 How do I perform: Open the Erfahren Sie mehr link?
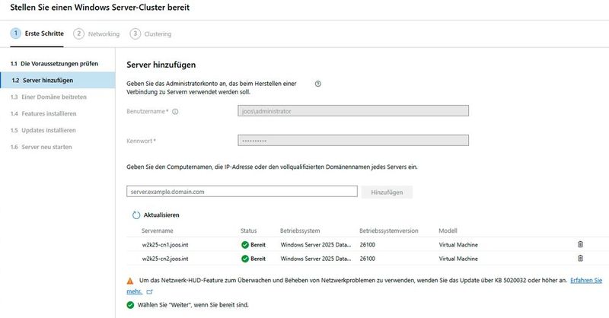coord(586,280)
